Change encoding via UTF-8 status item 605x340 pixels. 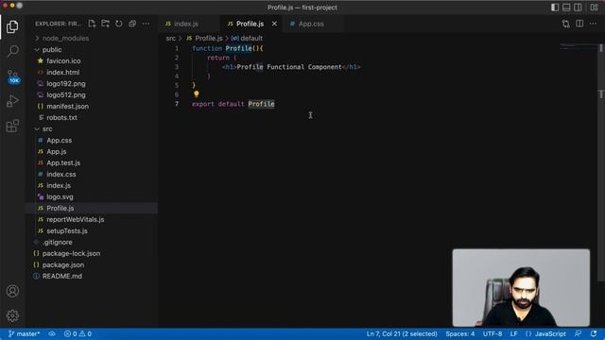click(493, 333)
